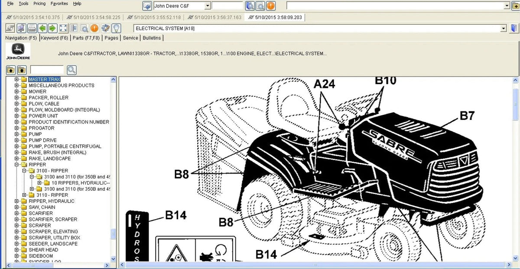Go back with the green left arrow
520x269 pixels.
tap(42, 29)
